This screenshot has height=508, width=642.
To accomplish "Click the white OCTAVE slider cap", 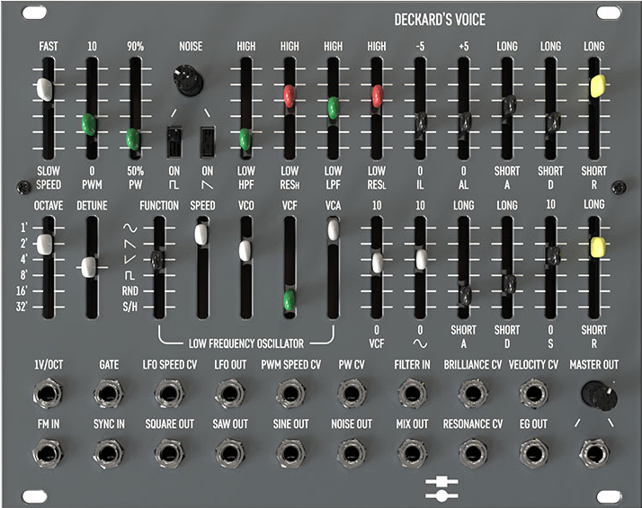I will [x=45, y=245].
